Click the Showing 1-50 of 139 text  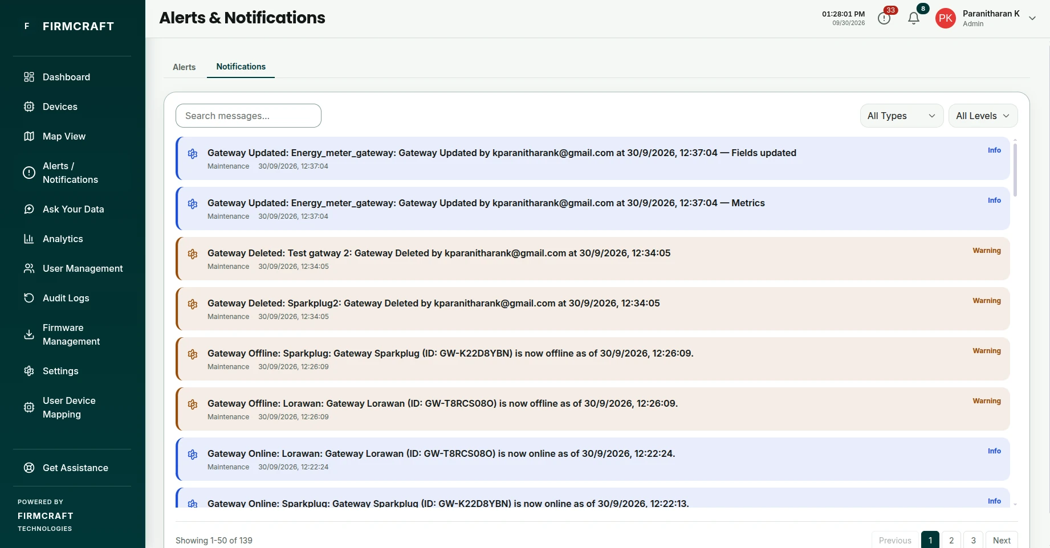tap(214, 540)
